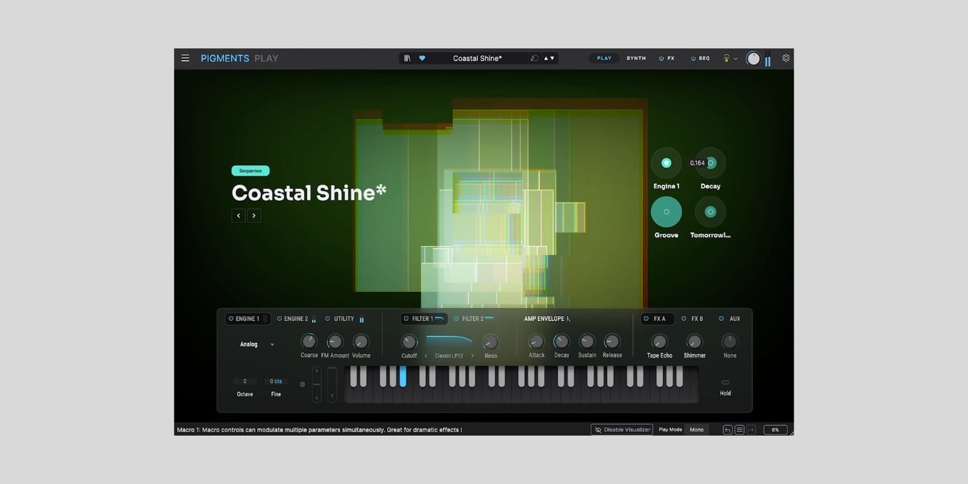Toggle UTILITY power button
Screen dimensions: 968x484
328,319
